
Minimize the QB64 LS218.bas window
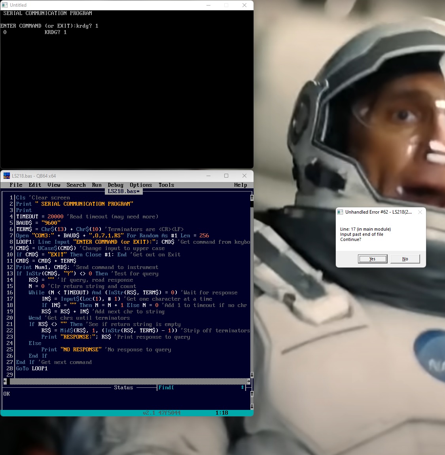[208, 176]
